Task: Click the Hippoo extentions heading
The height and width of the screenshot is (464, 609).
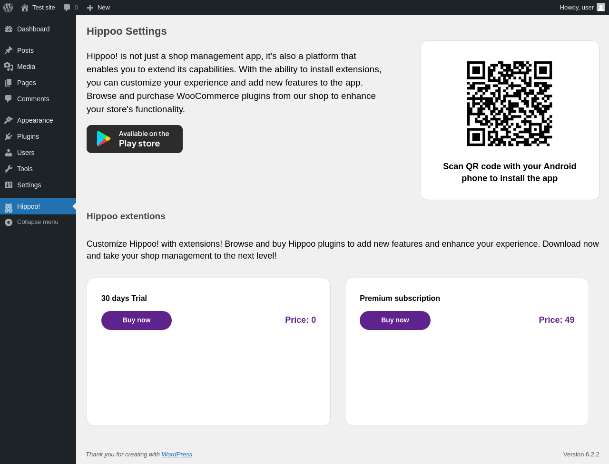Action: pos(126,216)
